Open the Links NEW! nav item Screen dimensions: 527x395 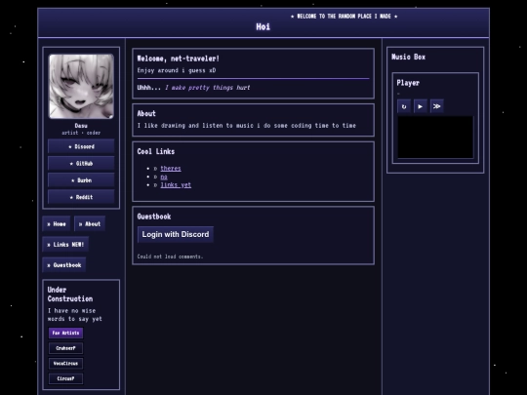65,245
